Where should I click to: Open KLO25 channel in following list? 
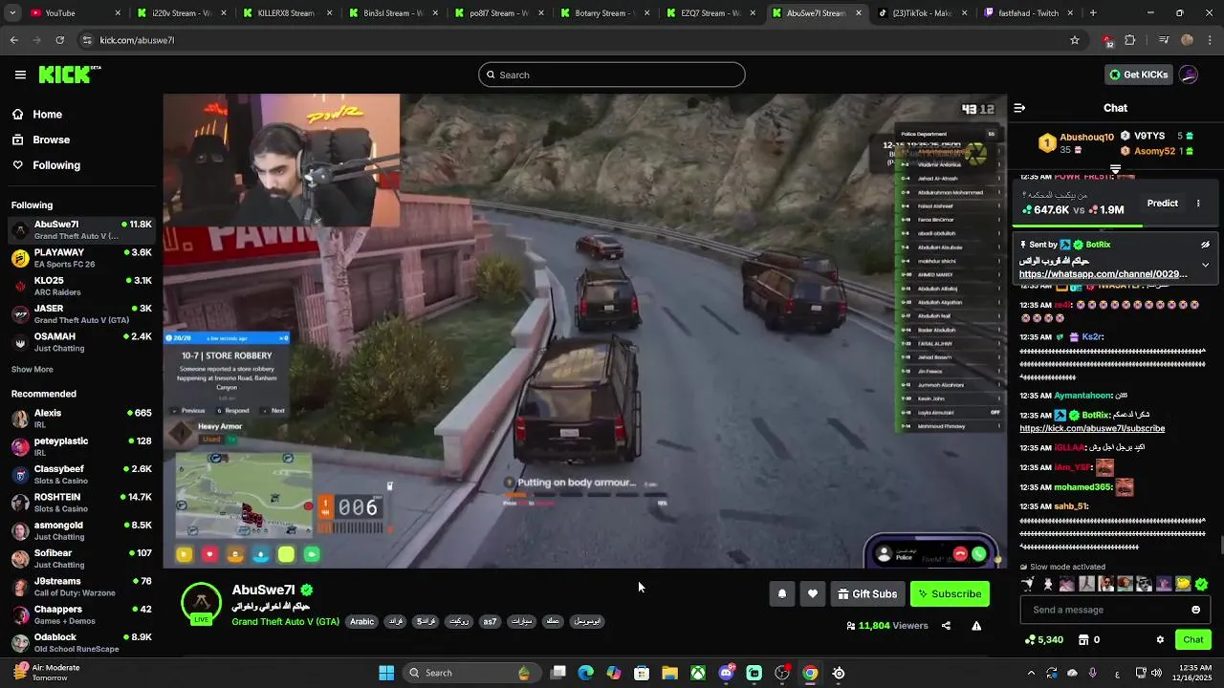point(80,287)
